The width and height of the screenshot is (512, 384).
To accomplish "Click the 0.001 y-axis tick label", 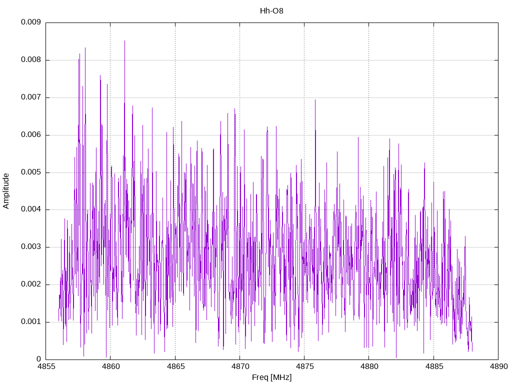I will (x=31, y=322).
